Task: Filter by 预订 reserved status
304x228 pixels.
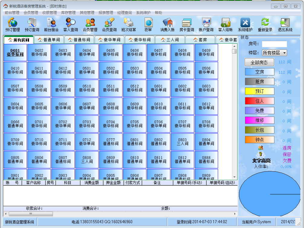Action: 260,91
